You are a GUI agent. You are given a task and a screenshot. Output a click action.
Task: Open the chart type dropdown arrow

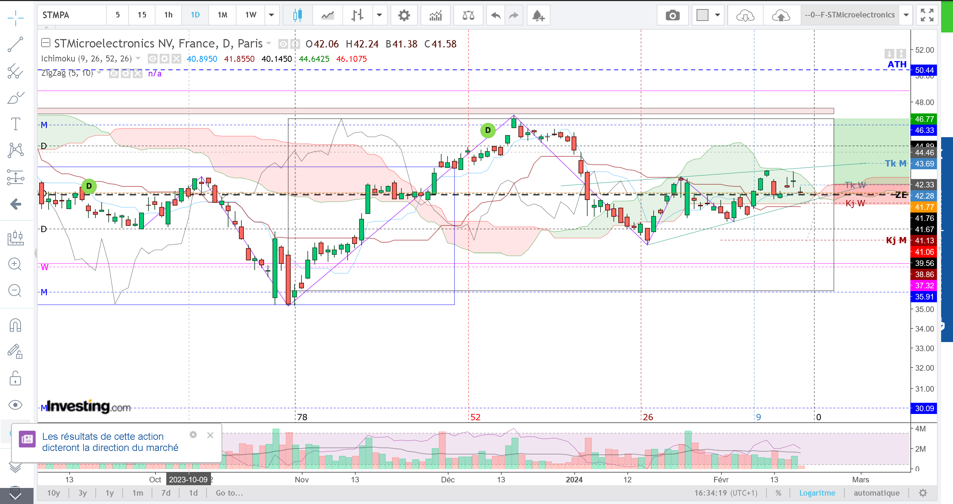pos(379,15)
